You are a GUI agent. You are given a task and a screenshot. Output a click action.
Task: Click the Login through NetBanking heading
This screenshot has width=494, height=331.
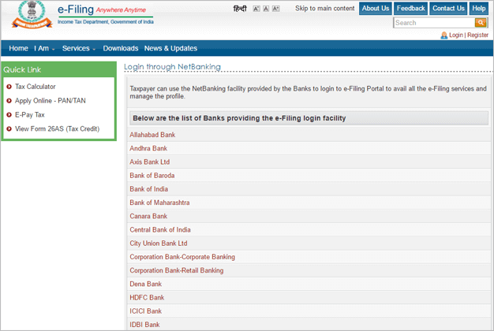172,67
